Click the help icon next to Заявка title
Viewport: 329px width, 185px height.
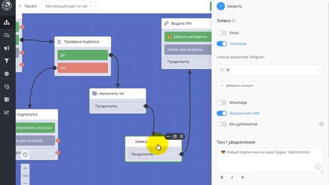coord(233,21)
